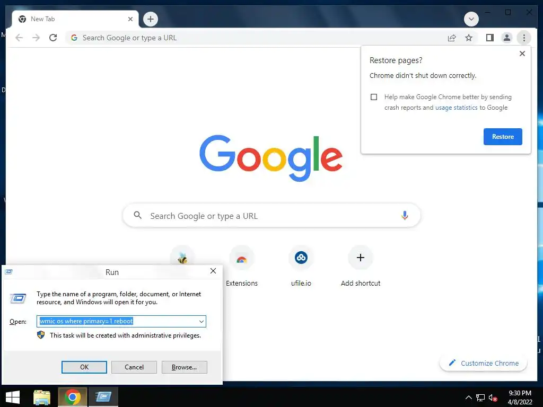Switch to Chrome on the taskbar
The image size is (543, 407).
[72, 397]
